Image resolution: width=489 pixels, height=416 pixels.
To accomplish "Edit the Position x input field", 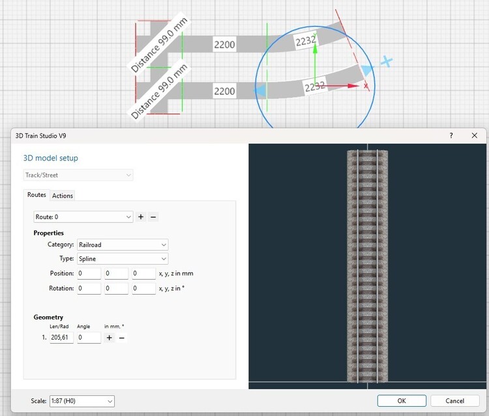I will [89, 273].
